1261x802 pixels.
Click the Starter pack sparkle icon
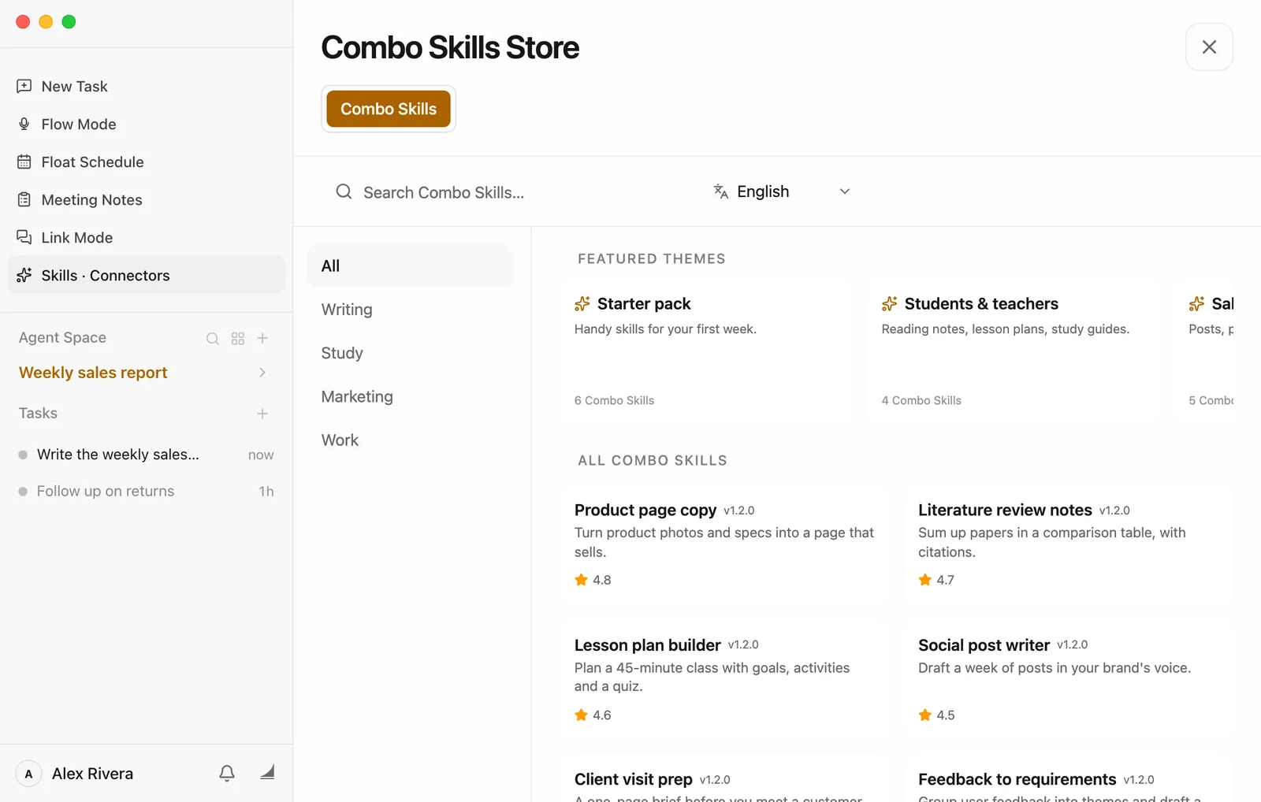click(582, 303)
